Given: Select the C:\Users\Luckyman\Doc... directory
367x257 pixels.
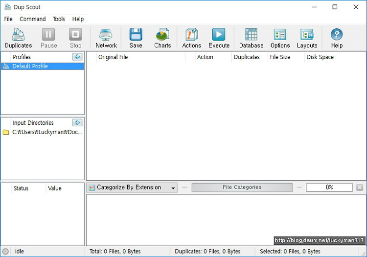Looking at the screenshot, I should coord(43,132).
